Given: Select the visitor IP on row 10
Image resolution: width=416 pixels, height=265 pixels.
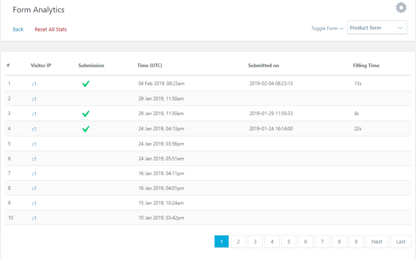Looking at the screenshot, I should pyautogui.click(x=34, y=218).
